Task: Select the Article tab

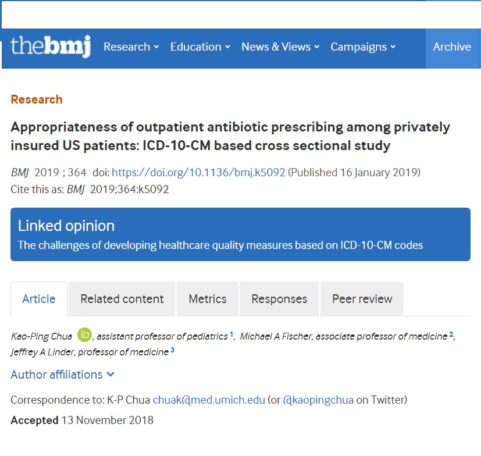Action: pos(39,299)
